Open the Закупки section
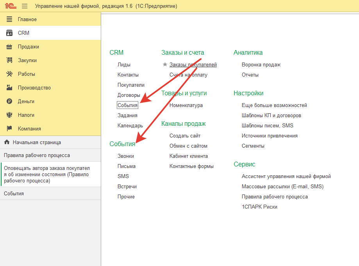Screen dimensions: 359x266 tap(50, 60)
